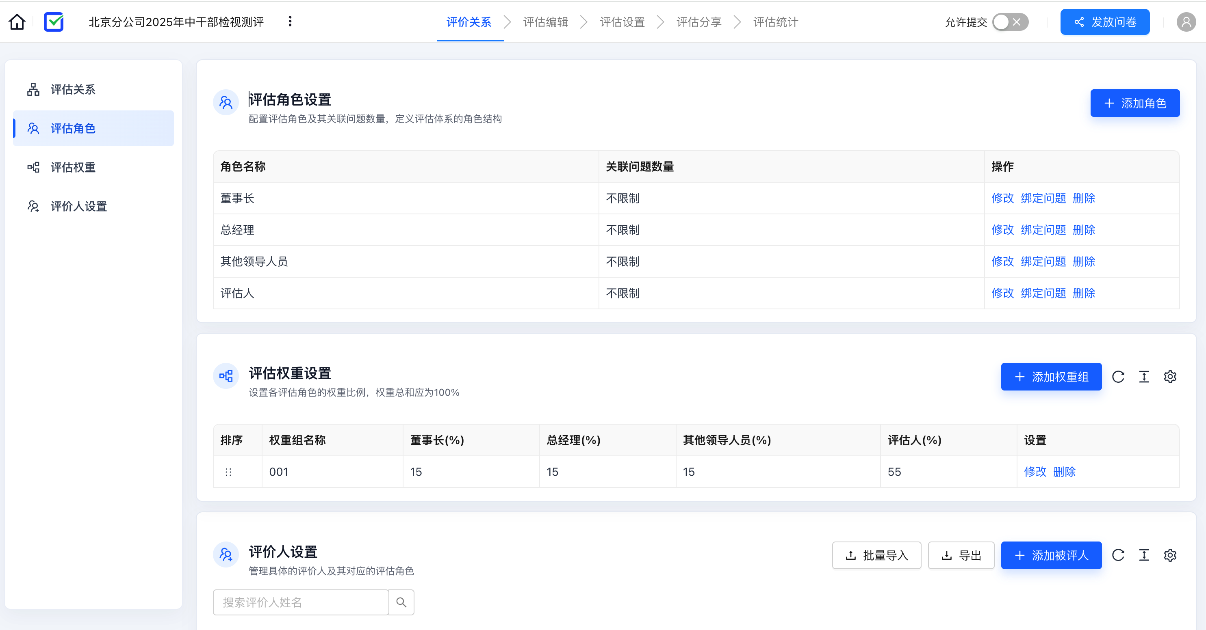Delete the 董事长 role

coord(1084,198)
